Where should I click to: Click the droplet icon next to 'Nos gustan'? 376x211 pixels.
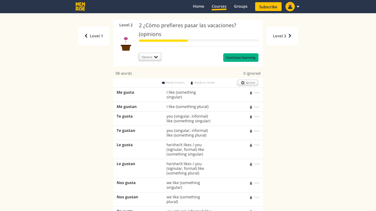click(x=251, y=197)
